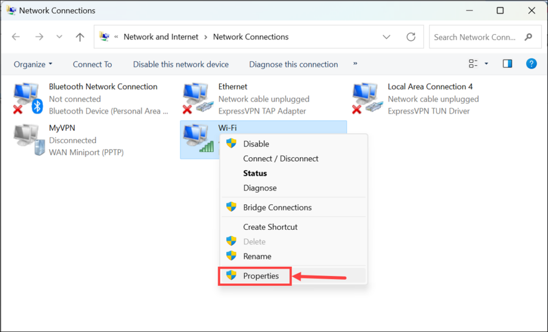Image resolution: width=548 pixels, height=332 pixels.
Task: Expand recent locations dropdown arrow
Action: (x=59, y=37)
